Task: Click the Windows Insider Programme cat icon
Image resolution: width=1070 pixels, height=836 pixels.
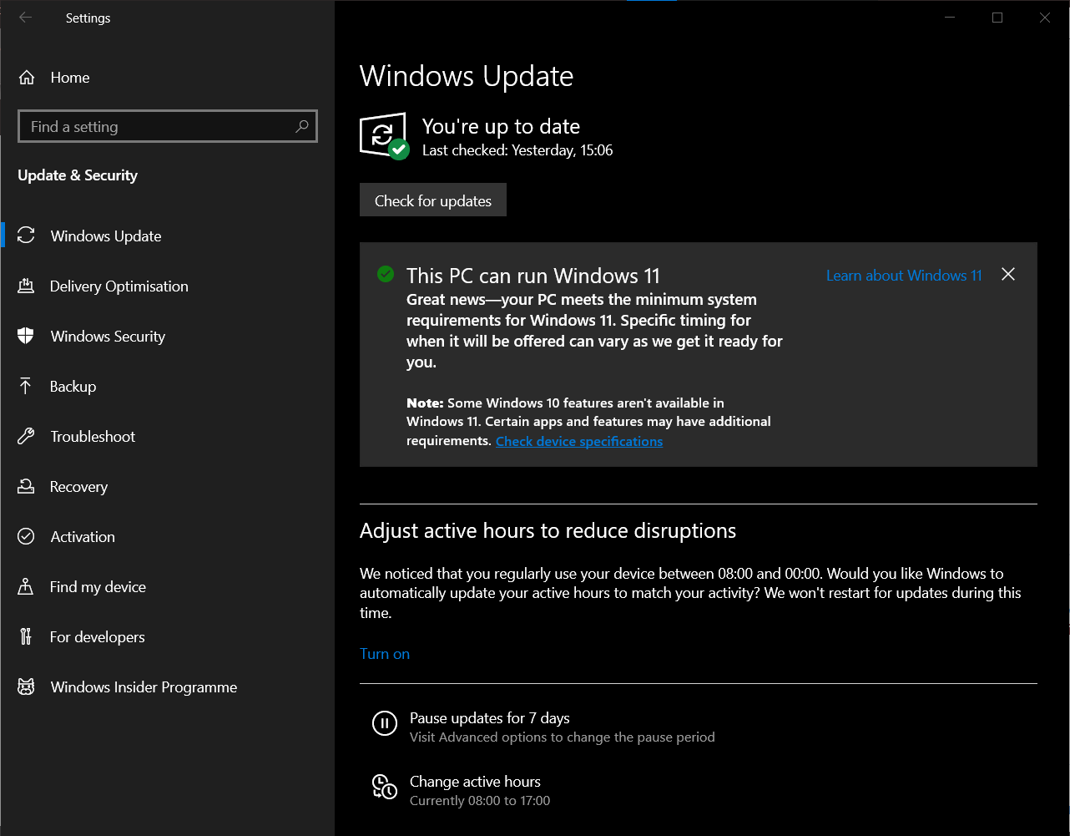Action: (x=26, y=687)
